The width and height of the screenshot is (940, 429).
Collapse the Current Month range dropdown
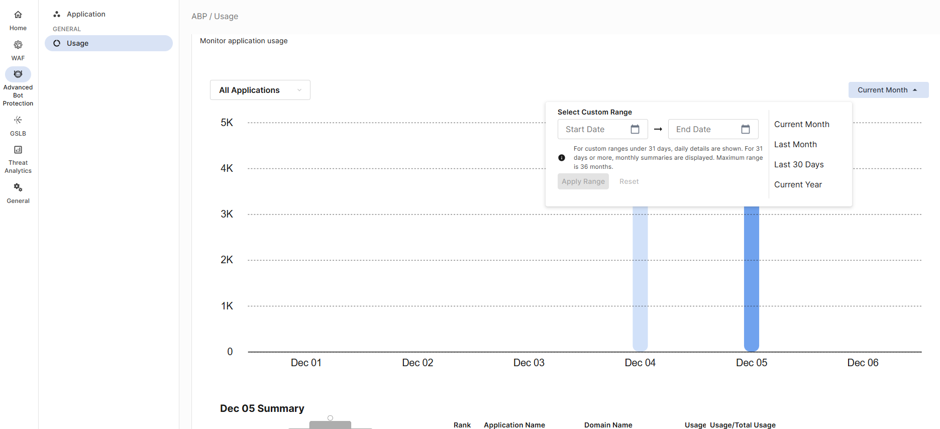(888, 90)
